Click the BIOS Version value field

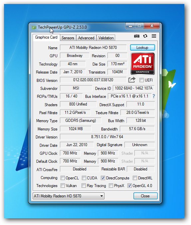pos(93,80)
